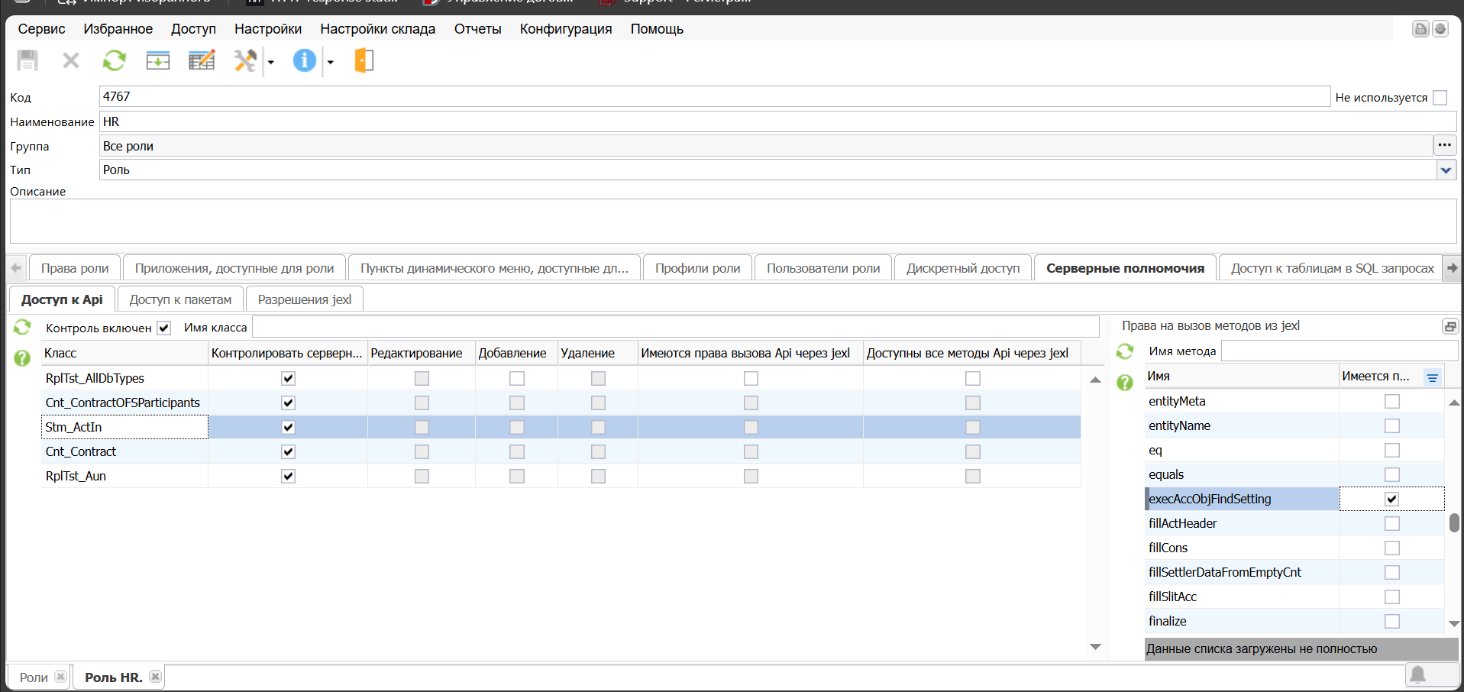Click the orange exit door icon
The height and width of the screenshot is (692, 1464).
coord(364,60)
